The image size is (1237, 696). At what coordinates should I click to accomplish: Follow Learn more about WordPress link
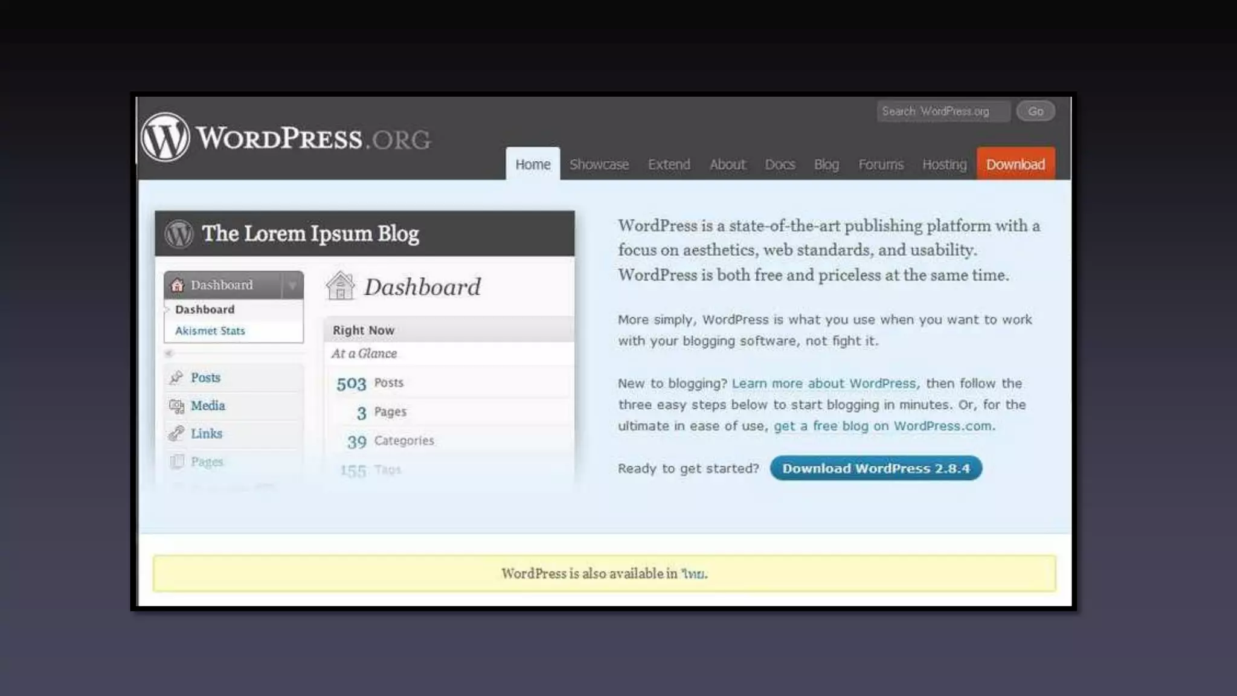point(824,384)
